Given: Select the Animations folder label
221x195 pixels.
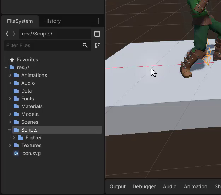Looking at the screenshot, I should click(34, 75).
